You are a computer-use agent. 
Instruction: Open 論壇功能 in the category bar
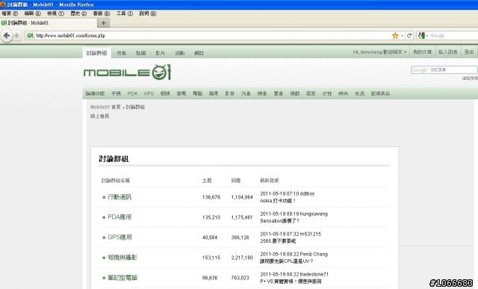(95, 93)
